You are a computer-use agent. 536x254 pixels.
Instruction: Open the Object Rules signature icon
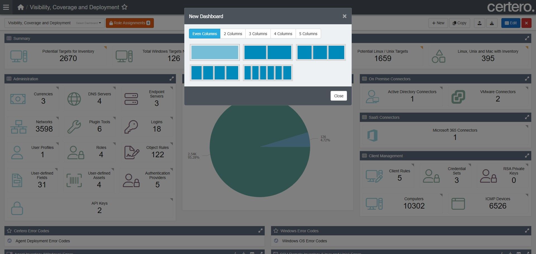tap(132, 153)
